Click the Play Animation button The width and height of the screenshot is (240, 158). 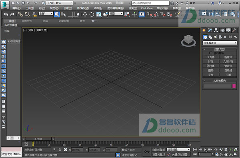point(205,150)
